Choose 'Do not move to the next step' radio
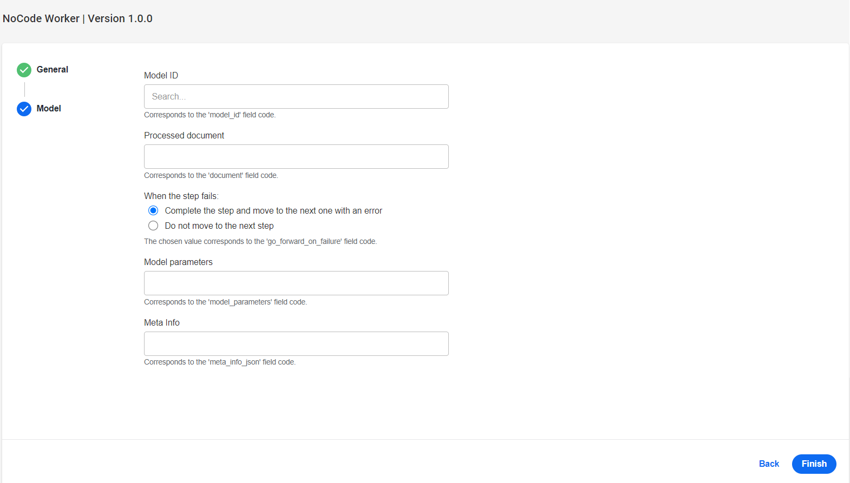 153,226
